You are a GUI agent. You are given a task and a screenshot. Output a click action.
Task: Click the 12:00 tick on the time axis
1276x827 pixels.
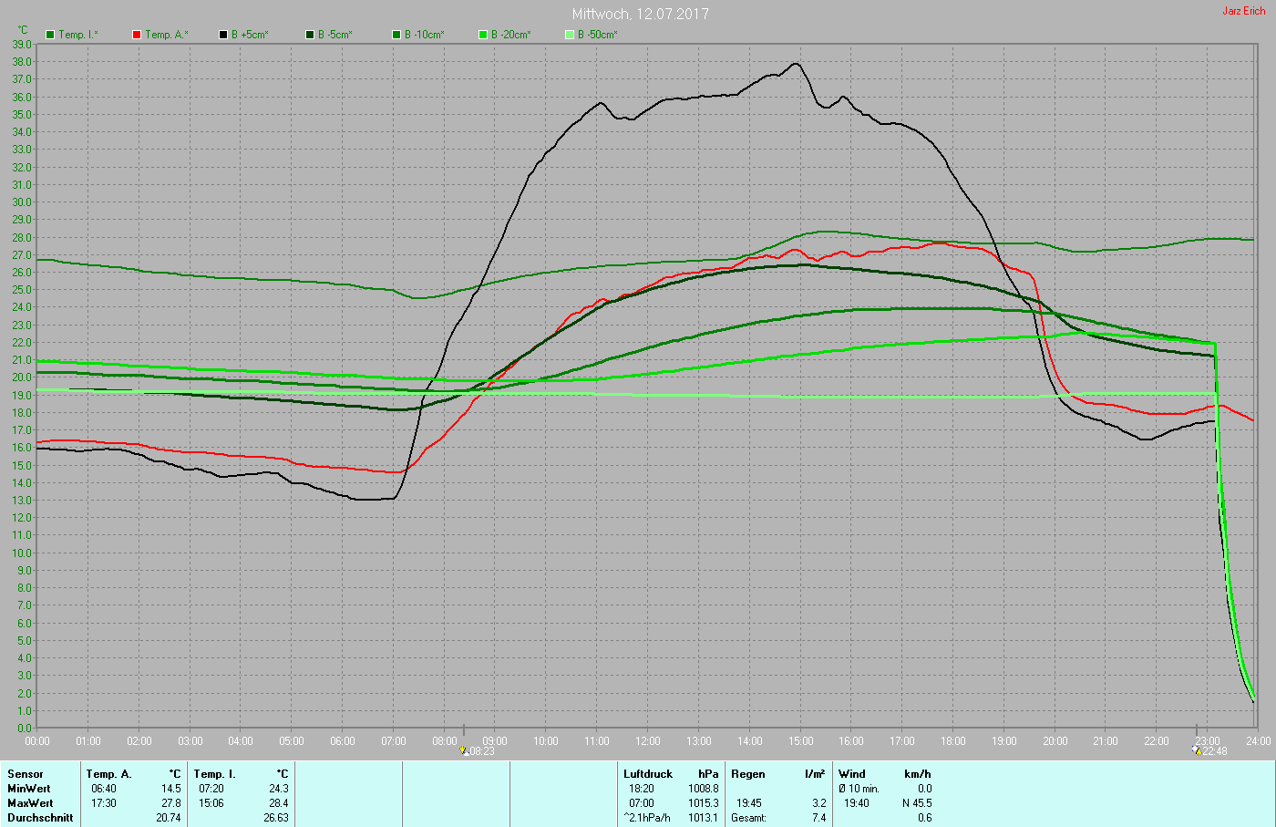pos(648,741)
